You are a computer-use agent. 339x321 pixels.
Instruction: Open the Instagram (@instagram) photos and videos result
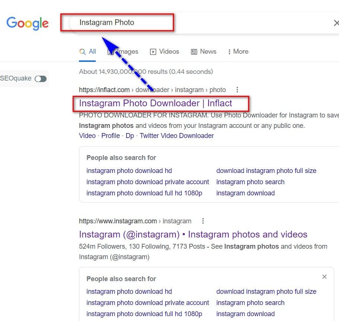point(193,235)
